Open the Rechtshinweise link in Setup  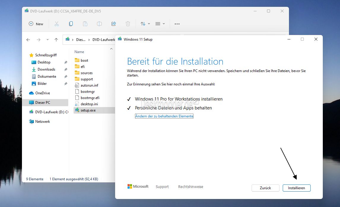[190, 187]
